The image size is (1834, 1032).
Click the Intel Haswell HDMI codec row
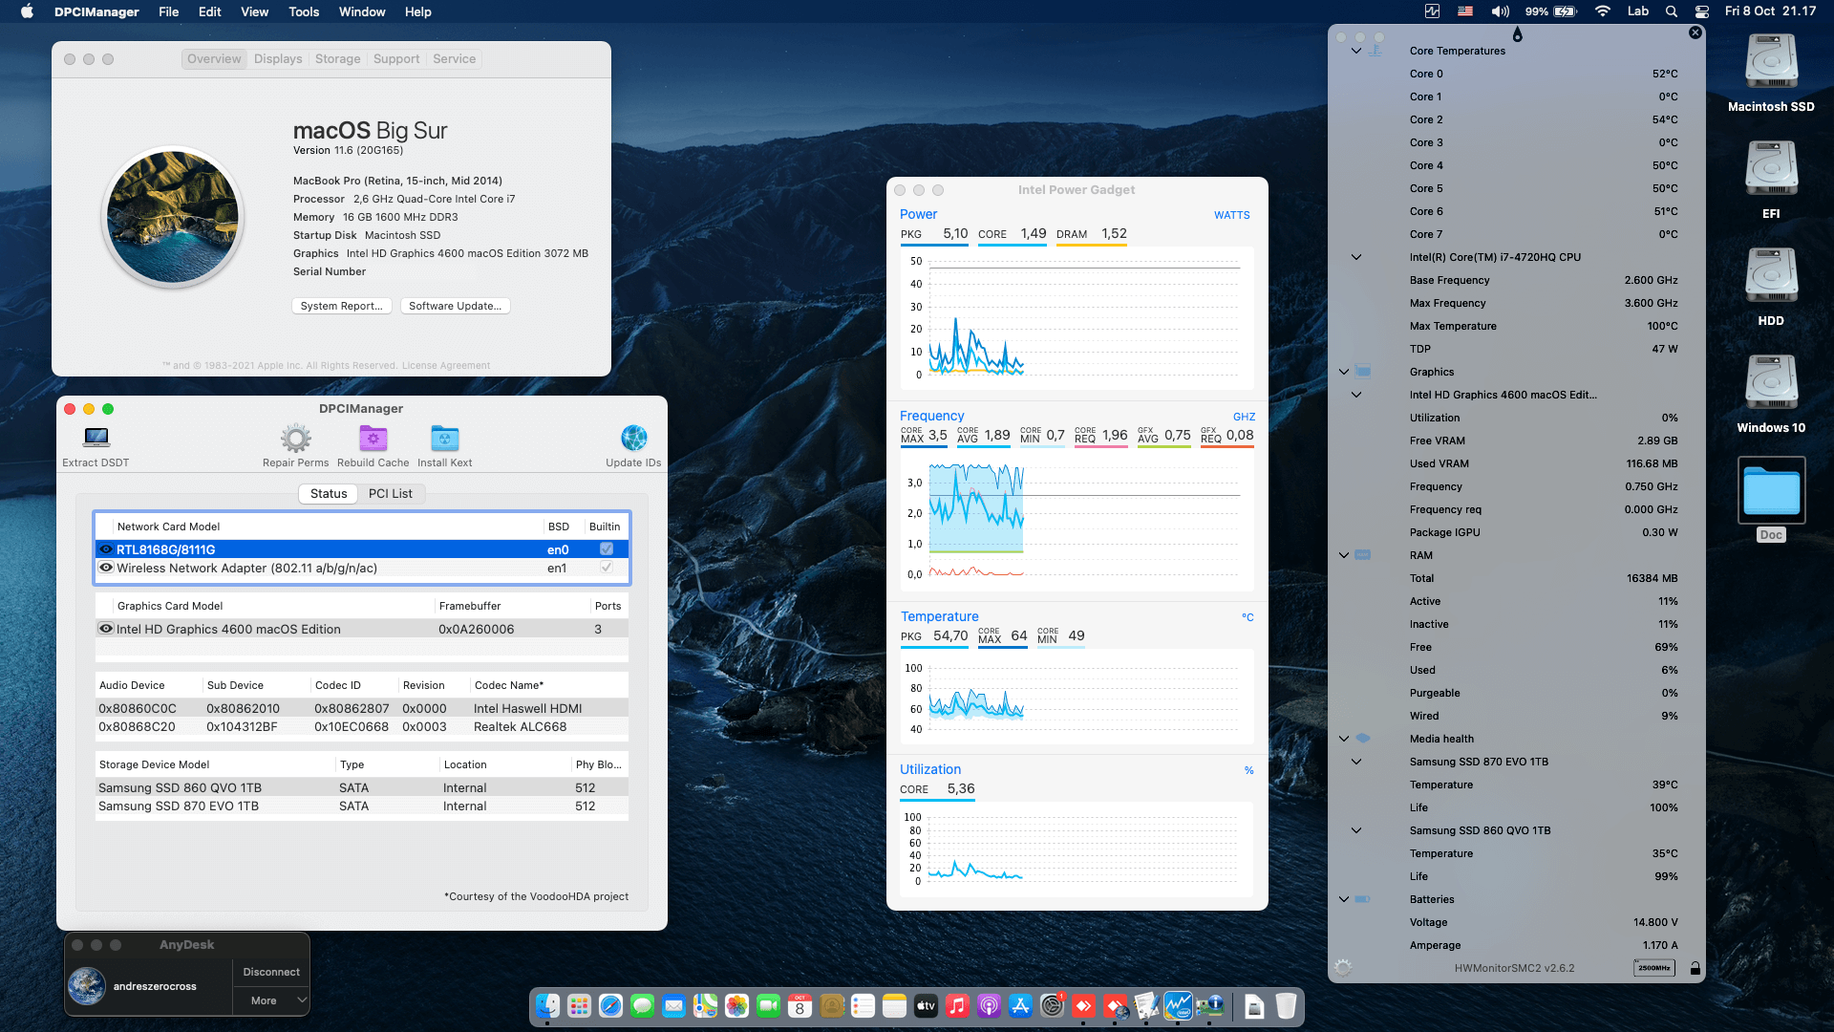[x=362, y=709]
